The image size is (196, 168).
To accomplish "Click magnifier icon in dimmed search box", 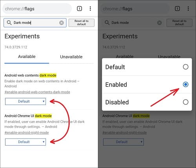I will (x=107, y=23).
